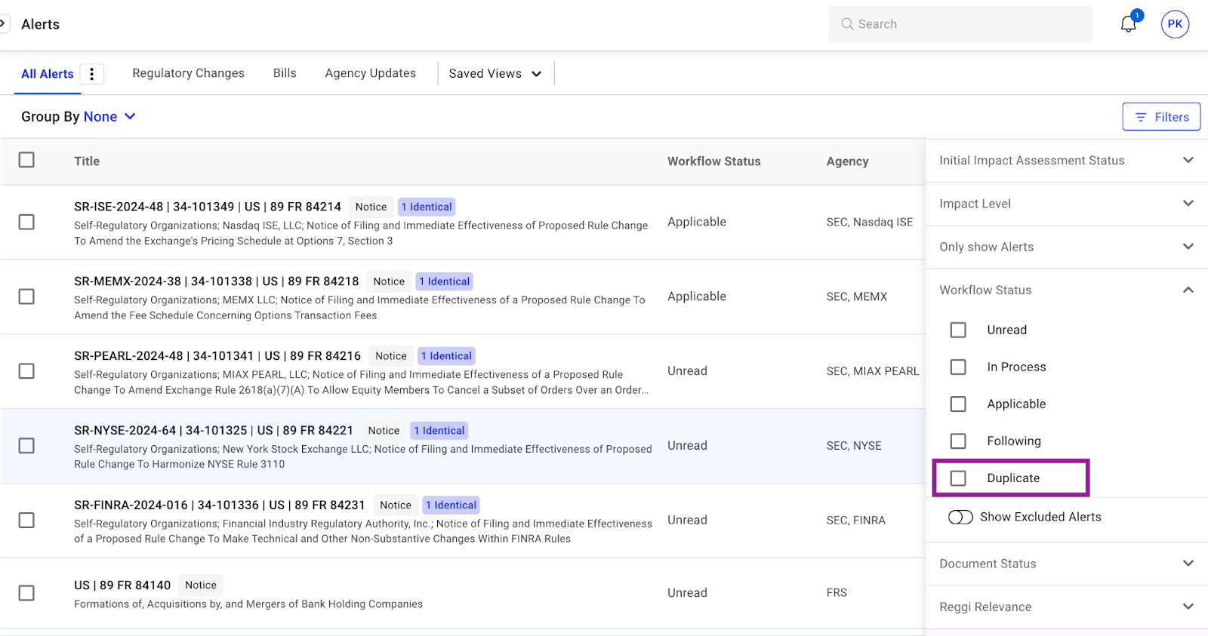This screenshot has height=636, width=1208.
Task: Select all alerts using header checkbox
Action: coord(26,160)
